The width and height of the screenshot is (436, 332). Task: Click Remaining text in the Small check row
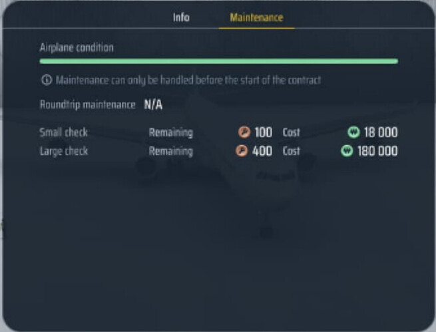click(x=170, y=132)
